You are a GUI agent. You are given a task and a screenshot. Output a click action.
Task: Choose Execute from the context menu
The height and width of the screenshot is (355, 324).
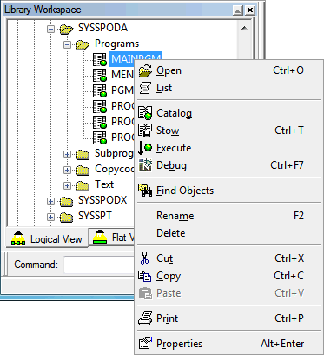point(228,148)
